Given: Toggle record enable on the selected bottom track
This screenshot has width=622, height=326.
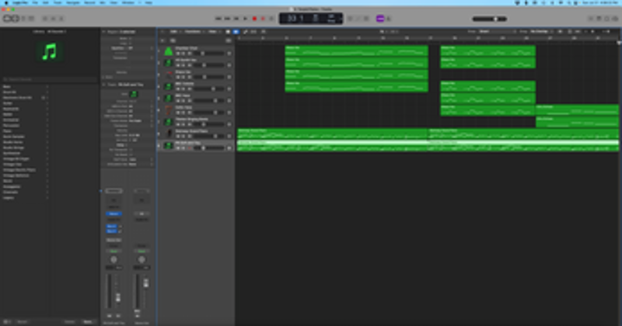Looking at the screenshot, I should (189, 147).
